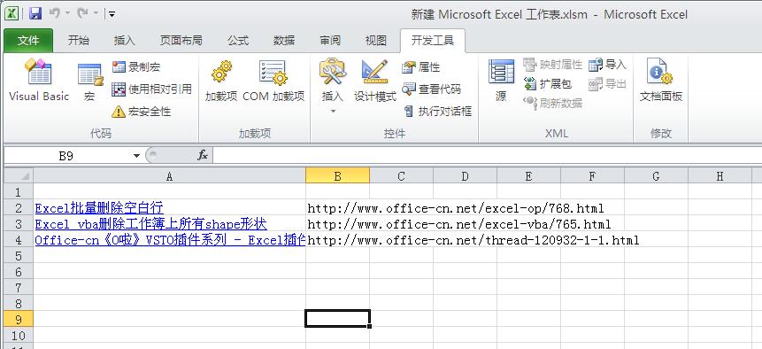Open the XML 源 source pane

(501, 81)
